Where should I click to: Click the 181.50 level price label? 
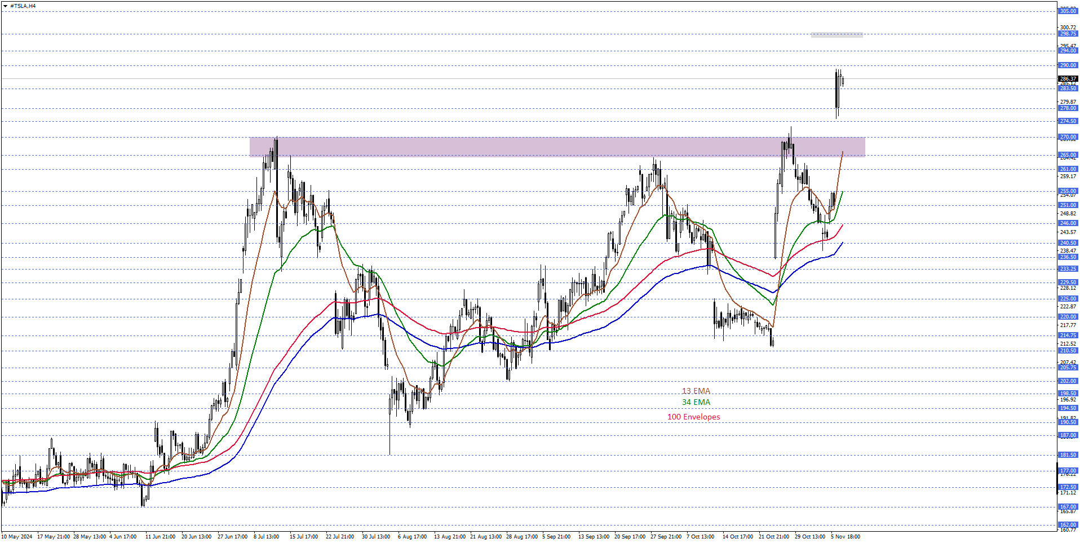click(1068, 455)
